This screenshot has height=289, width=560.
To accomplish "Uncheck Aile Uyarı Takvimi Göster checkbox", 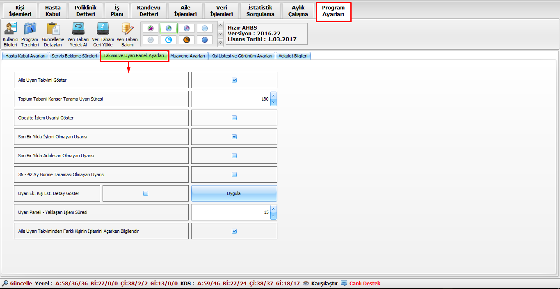I will coord(234,80).
